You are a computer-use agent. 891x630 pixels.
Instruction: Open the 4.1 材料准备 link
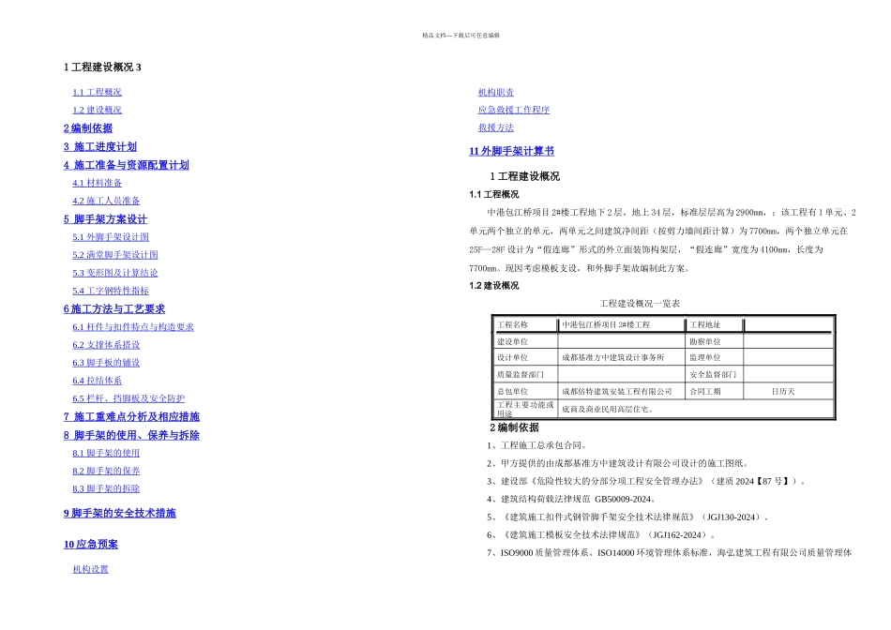coord(97,183)
